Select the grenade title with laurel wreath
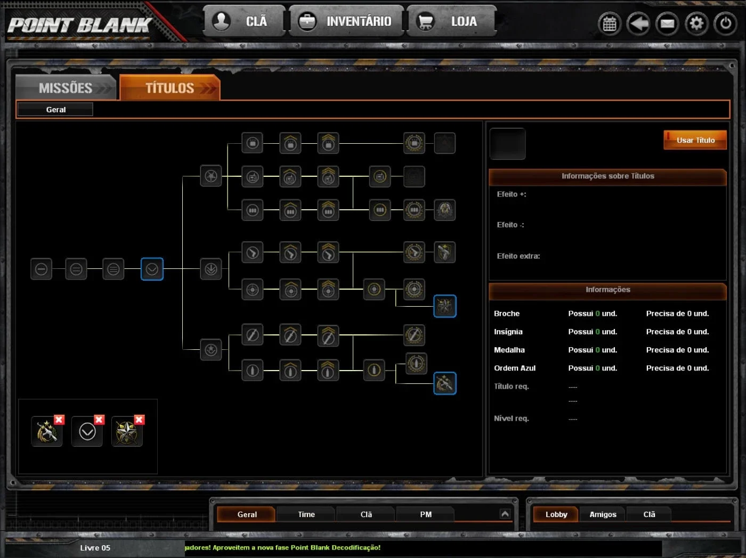746x558 pixels. [416, 364]
